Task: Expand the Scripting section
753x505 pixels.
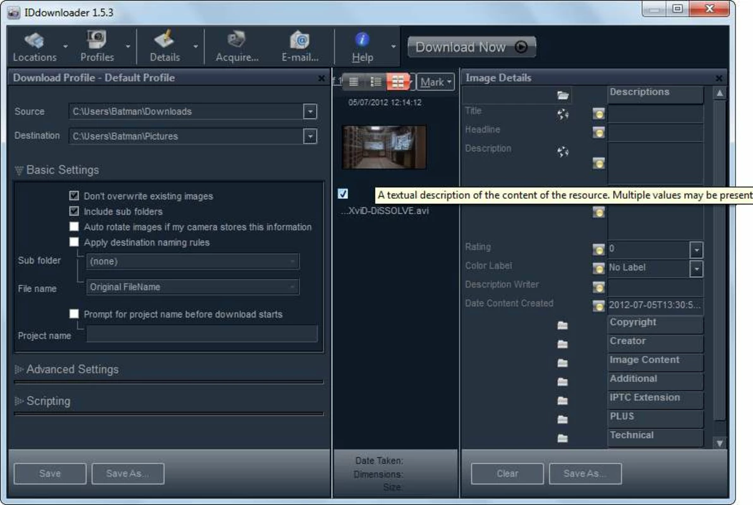Action: [19, 401]
